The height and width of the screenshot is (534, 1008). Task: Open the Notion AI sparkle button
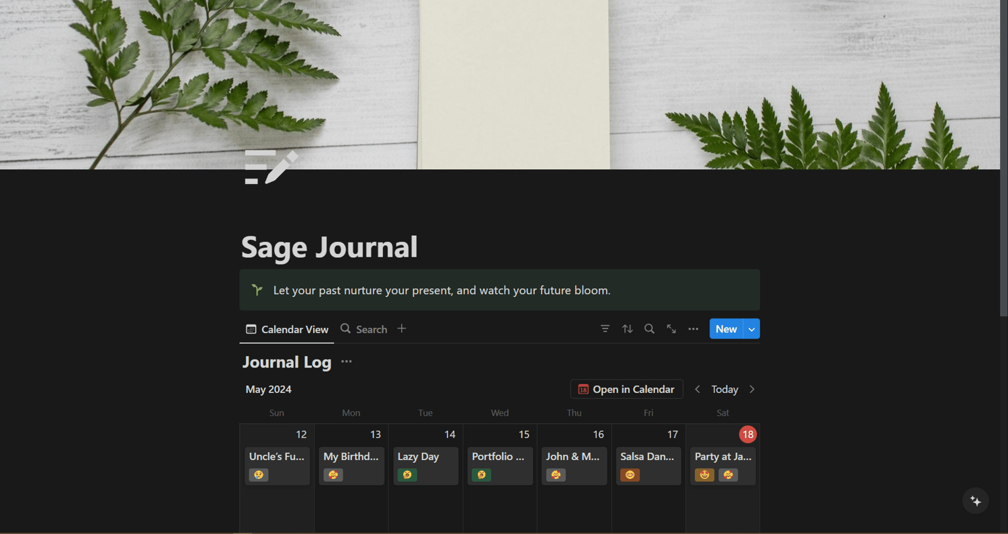point(976,501)
